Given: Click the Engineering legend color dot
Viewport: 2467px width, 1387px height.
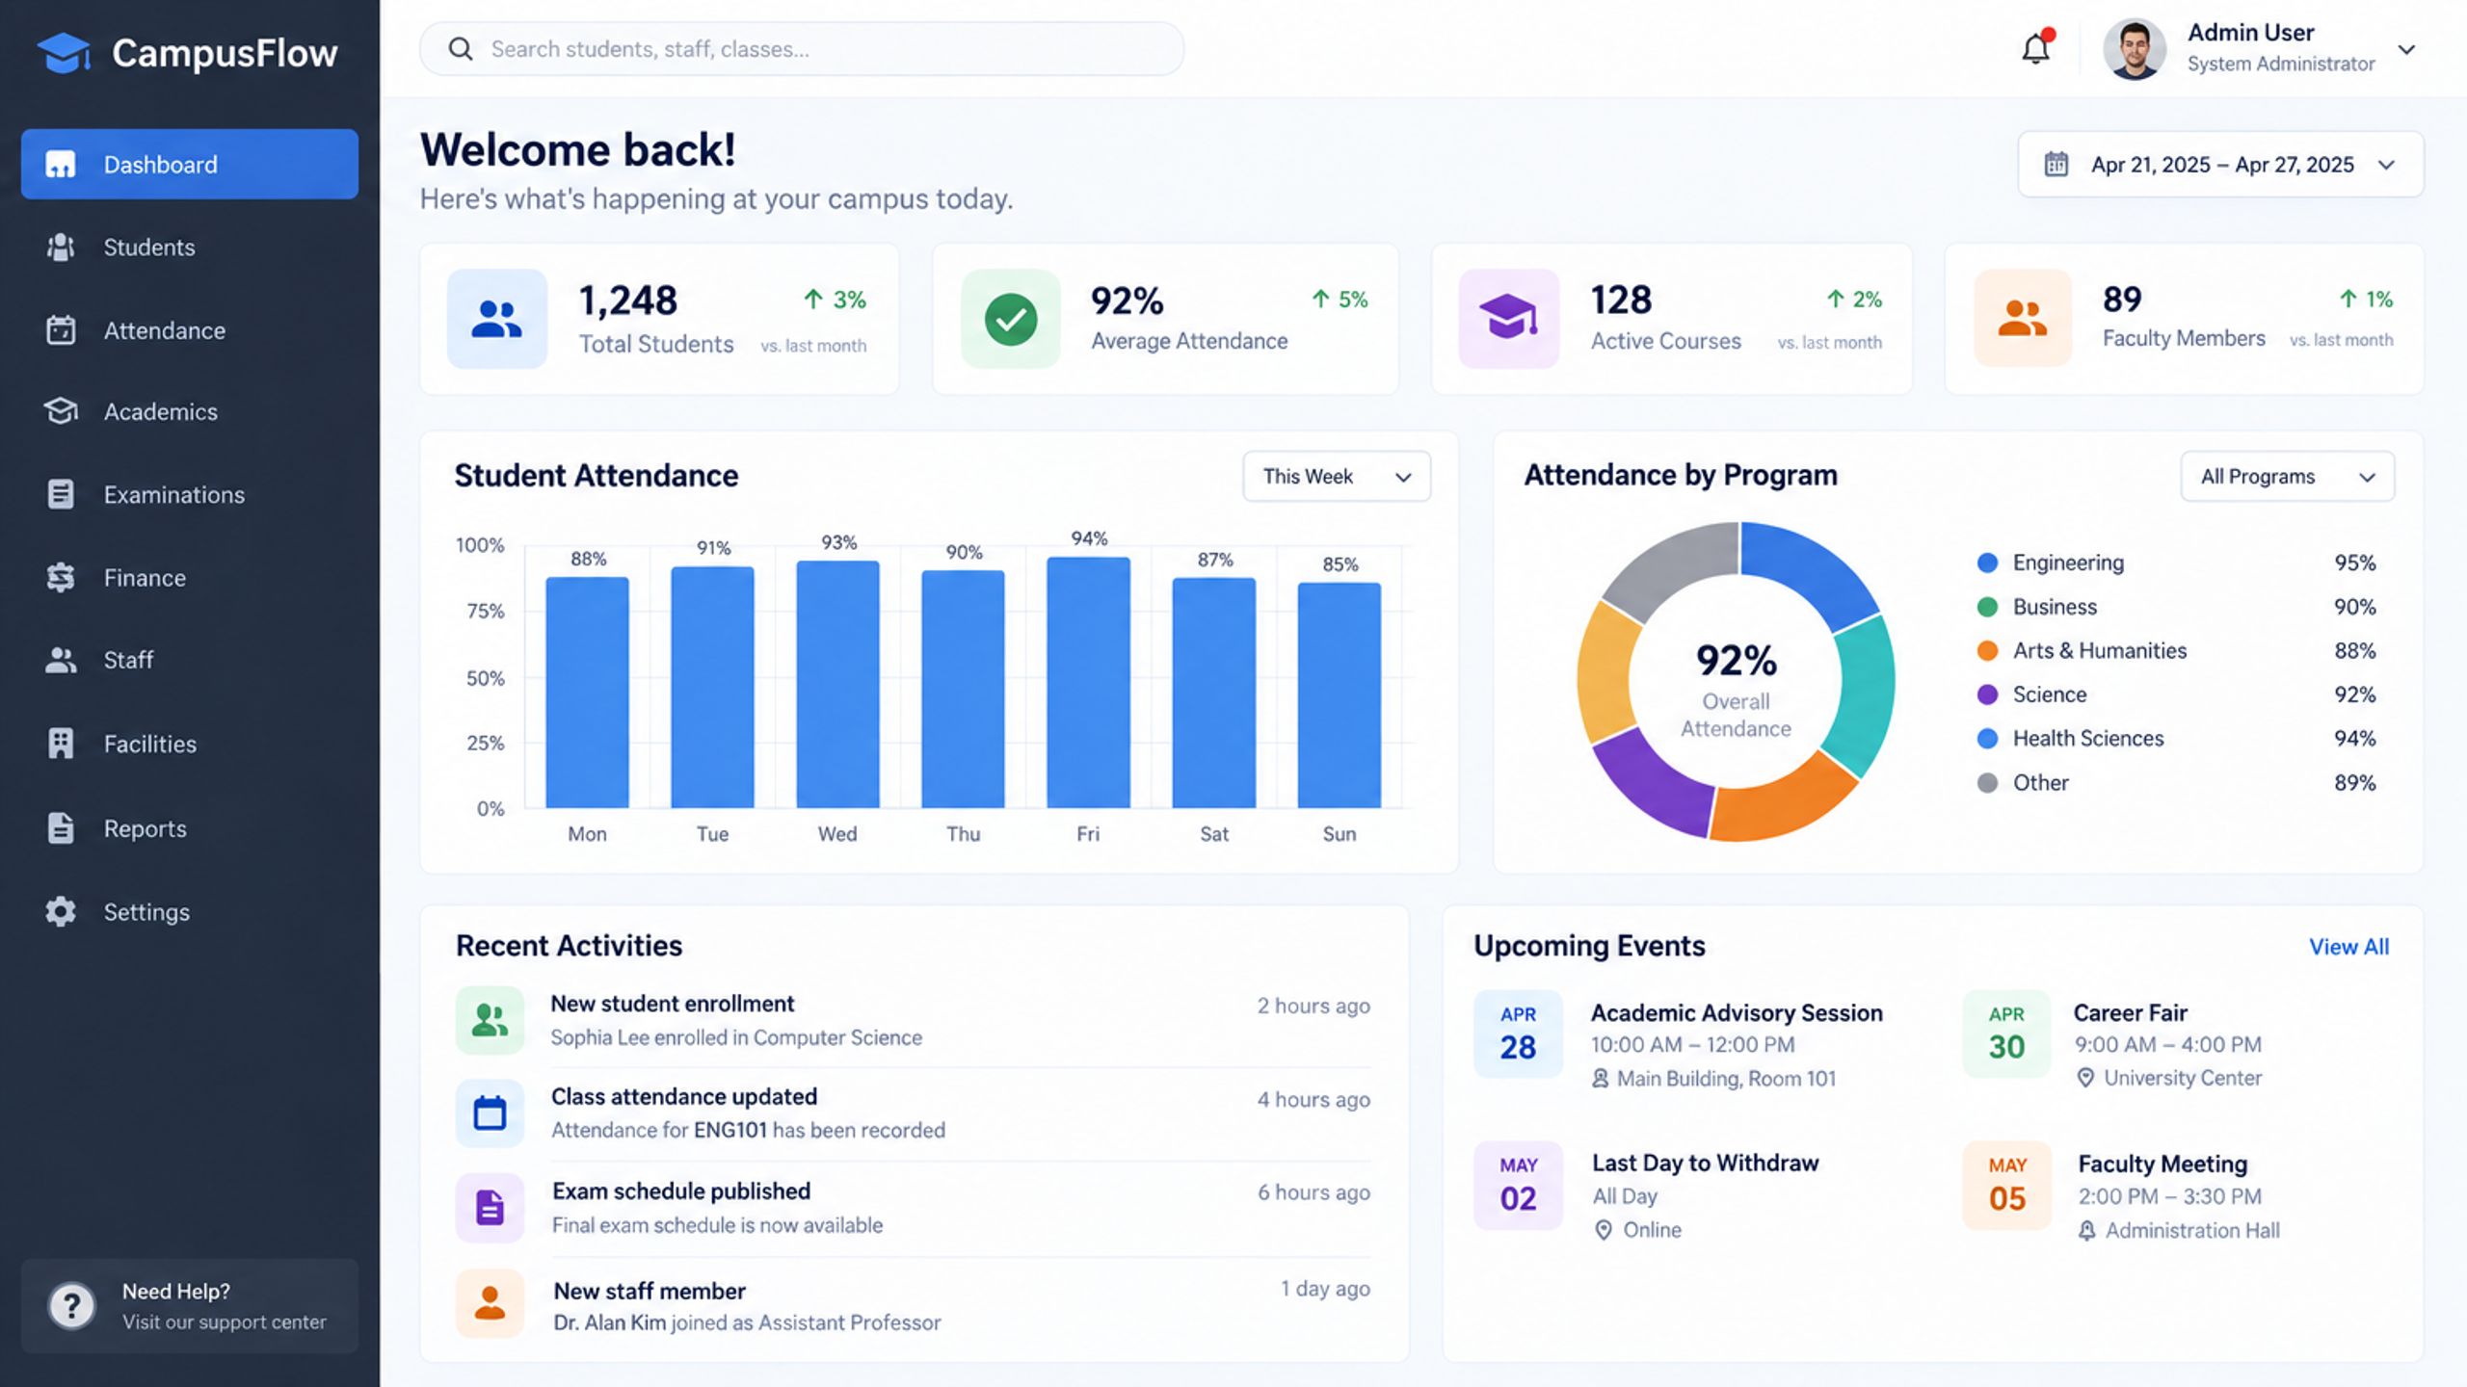Looking at the screenshot, I should 1987,563.
